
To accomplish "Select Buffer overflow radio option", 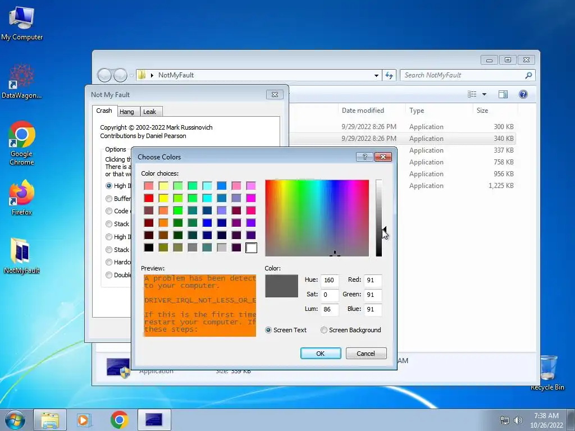I will pos(109,199).
